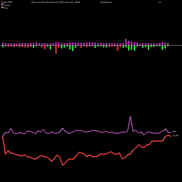Click the tallest magenta volume line spike
182x182 pixels.
(130, 117)
